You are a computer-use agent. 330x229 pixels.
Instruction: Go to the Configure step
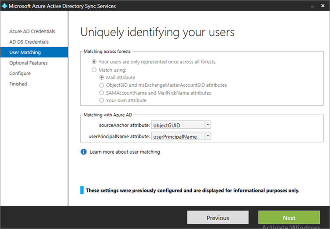(x=20, y=74)
